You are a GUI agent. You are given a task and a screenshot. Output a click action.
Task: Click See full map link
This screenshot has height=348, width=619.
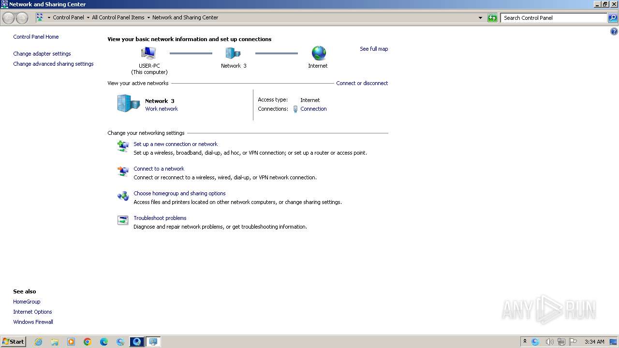pyautogui.click(x=374, y=49)
